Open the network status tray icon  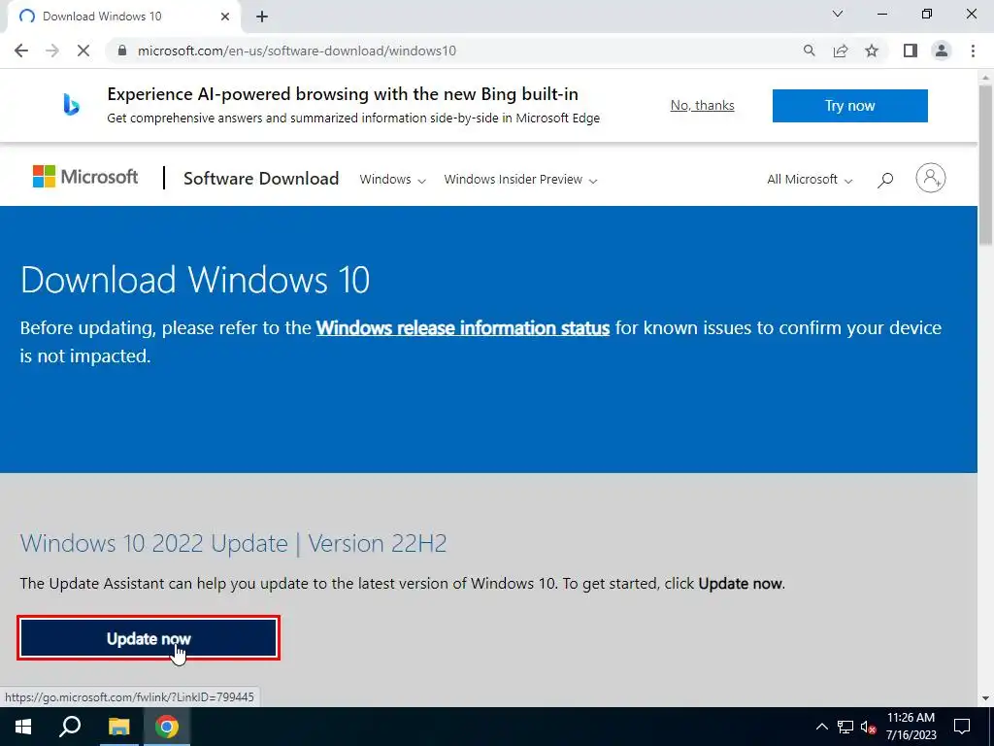point(845,727)
